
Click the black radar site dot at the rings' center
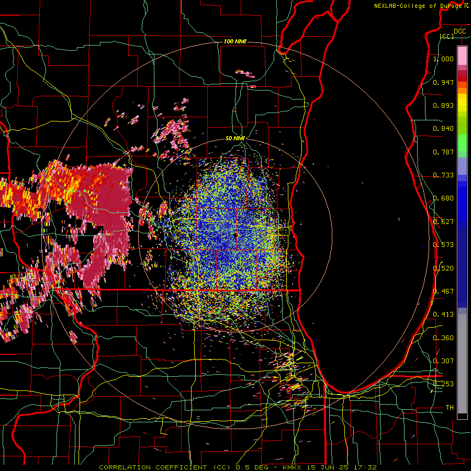click(235, 235)
